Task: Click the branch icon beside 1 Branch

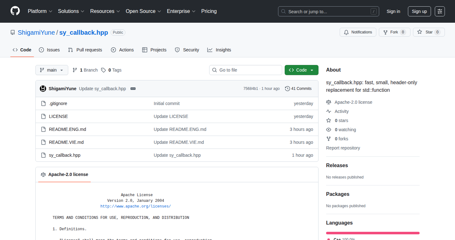Action: coord(75,70)
